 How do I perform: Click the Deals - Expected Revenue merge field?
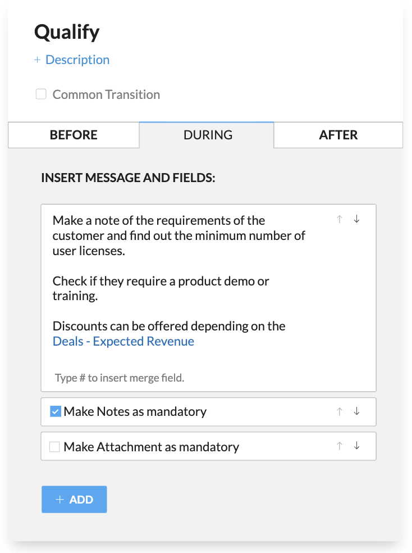coord(123,341)
